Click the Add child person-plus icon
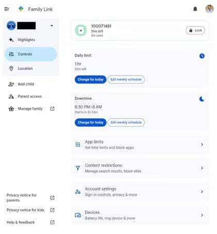Viewport: 217px width, 234px height. point(11,84)
